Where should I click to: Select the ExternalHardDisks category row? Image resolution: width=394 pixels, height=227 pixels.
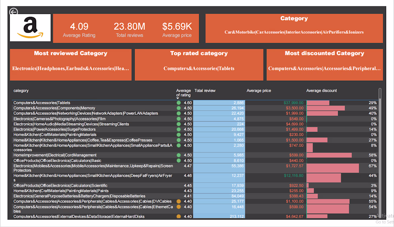pyautogui.click(x=195, y=217)
